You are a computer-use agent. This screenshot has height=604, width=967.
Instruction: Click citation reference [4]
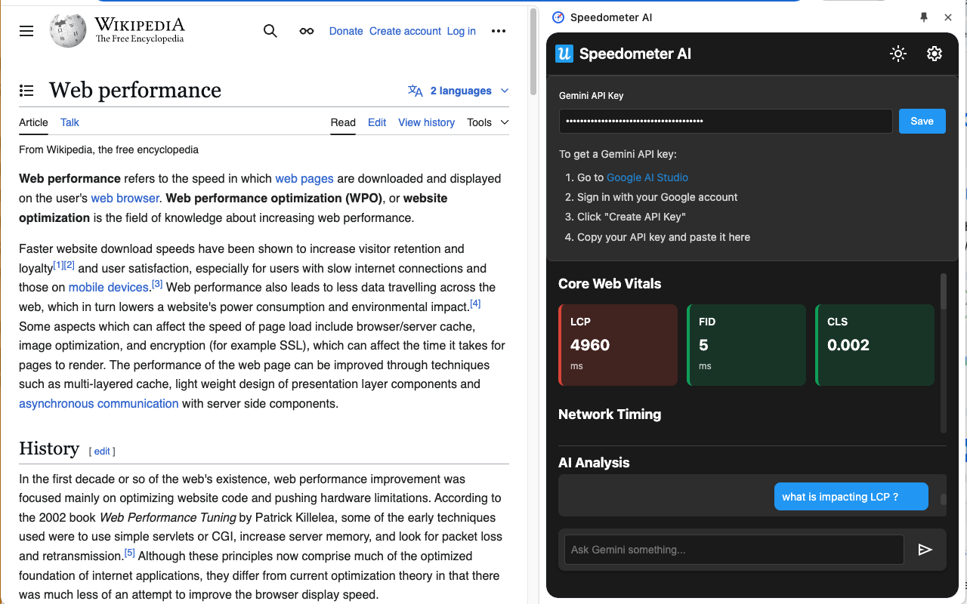(475, 304)
